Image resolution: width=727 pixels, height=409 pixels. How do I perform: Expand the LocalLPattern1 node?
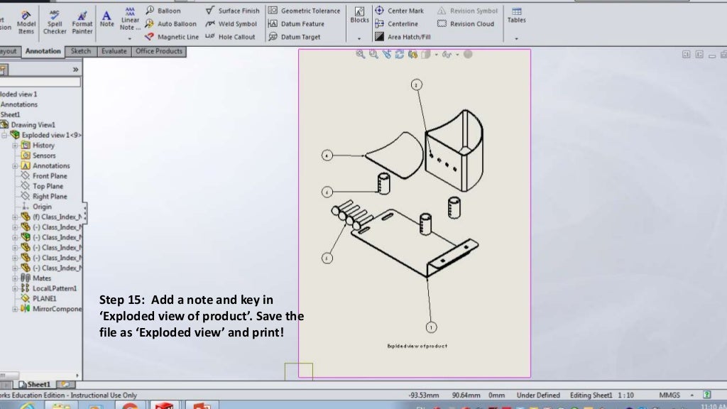pyautogui.click(x=15, y=288)
